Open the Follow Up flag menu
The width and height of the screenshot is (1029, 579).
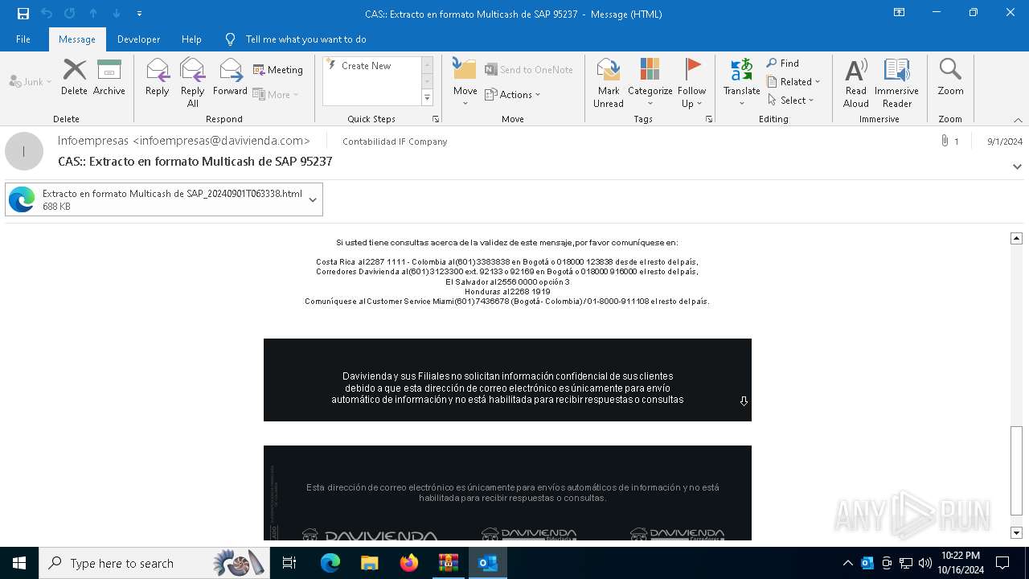pos(691,82)
